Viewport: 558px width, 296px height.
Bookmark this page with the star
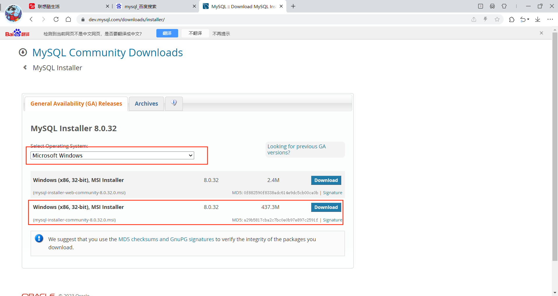497,19
